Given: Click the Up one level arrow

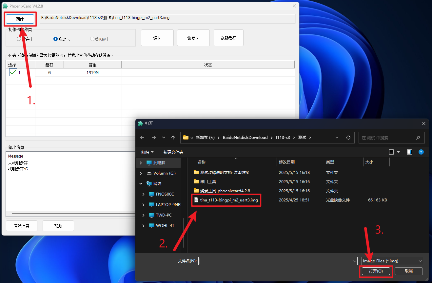Looking at the screenshot, I should click(173, 138).
